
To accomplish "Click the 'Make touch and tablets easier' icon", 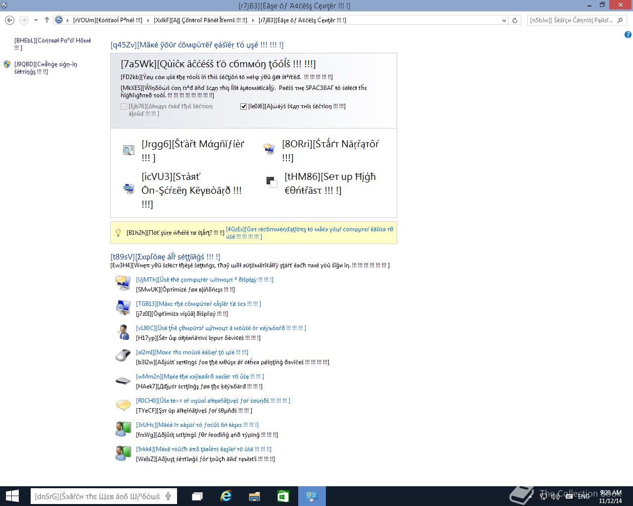I will [x=123, y=453].
